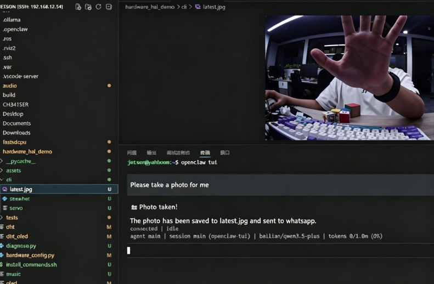Click the JETSON SSH explorer header
Screen dimensions: 434x284
click(x=31, y=7)
